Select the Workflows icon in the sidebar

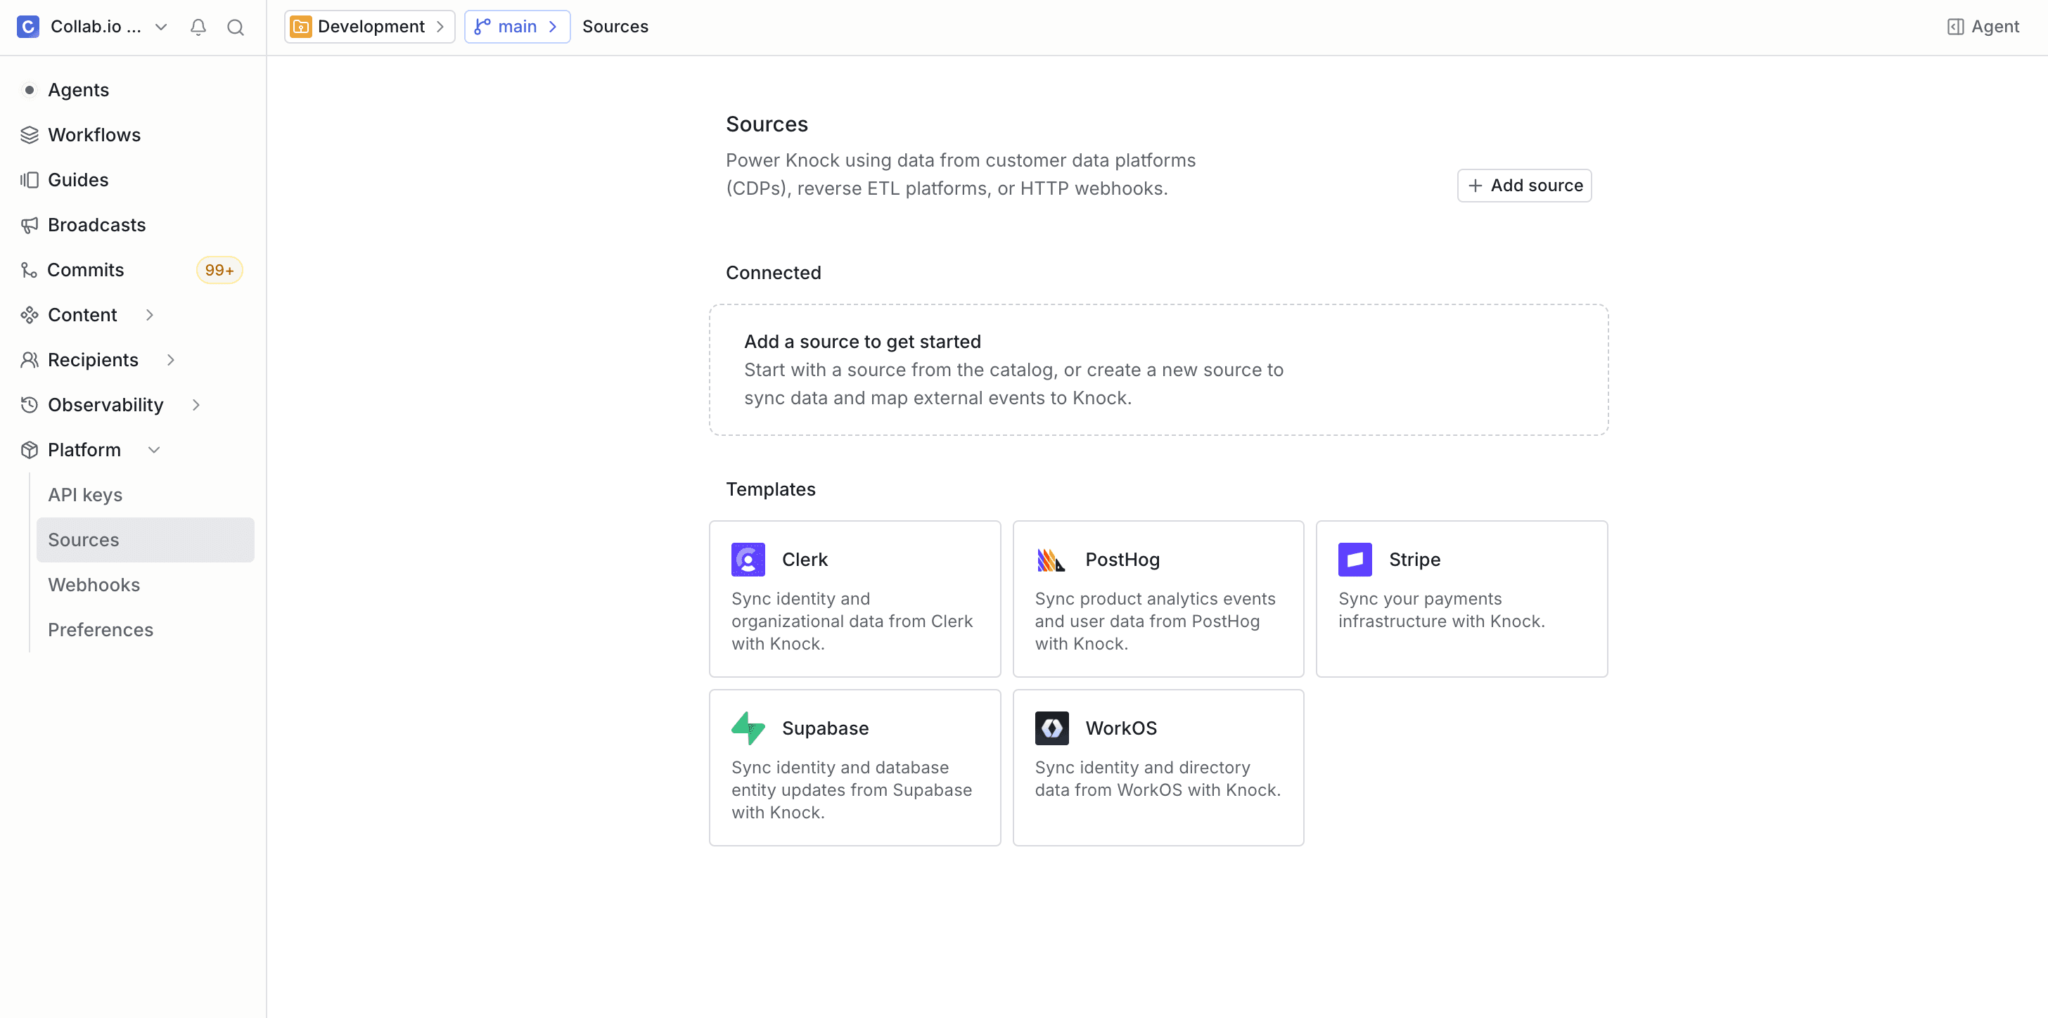(x=30, y=134)
